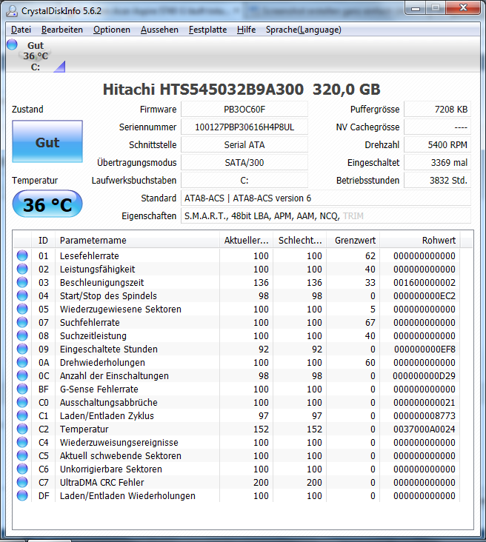Click the CrystalDiskInfo title bar app icon
Viewport: 486px width, 542px height.
pos(12,11)
